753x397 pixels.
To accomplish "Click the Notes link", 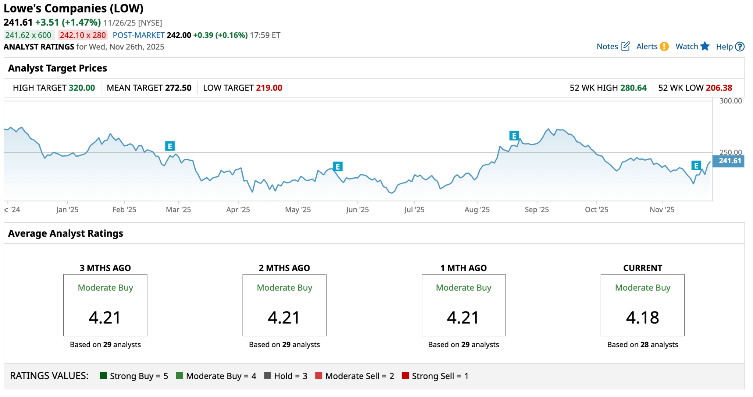I will pyautogui.click(x=607, y=47).
